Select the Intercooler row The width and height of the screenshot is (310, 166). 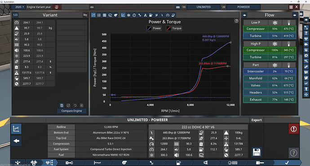(x=270, y=71)
